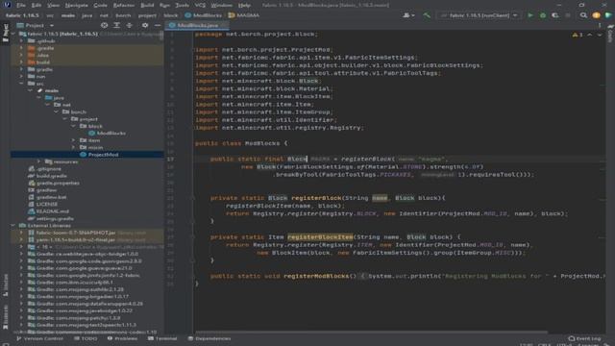The image size is (615, 346).
Task: Select ModBlocks class in project tree
Action: pos(111,133)
